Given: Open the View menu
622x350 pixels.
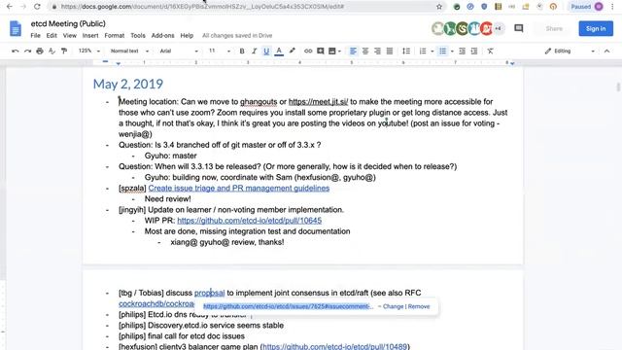Looking at the screenshot, I should point(69,35).
